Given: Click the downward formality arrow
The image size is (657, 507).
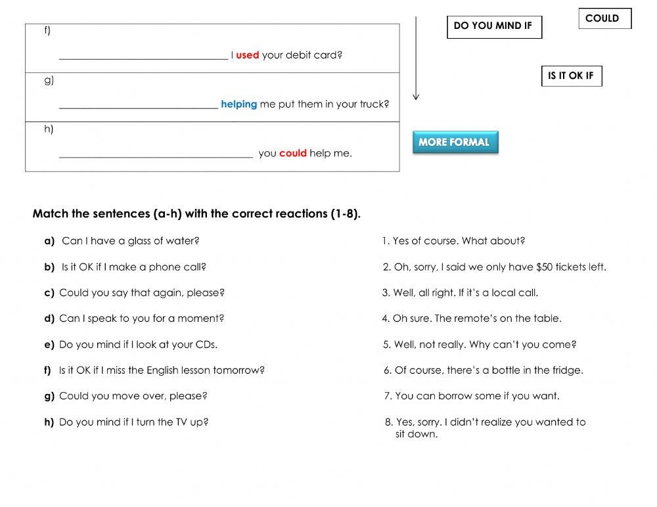Looking at the screenshot, I should click(x=416, y=59).
